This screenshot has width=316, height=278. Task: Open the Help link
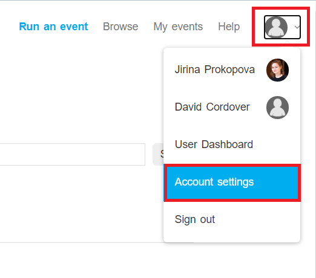229,27
